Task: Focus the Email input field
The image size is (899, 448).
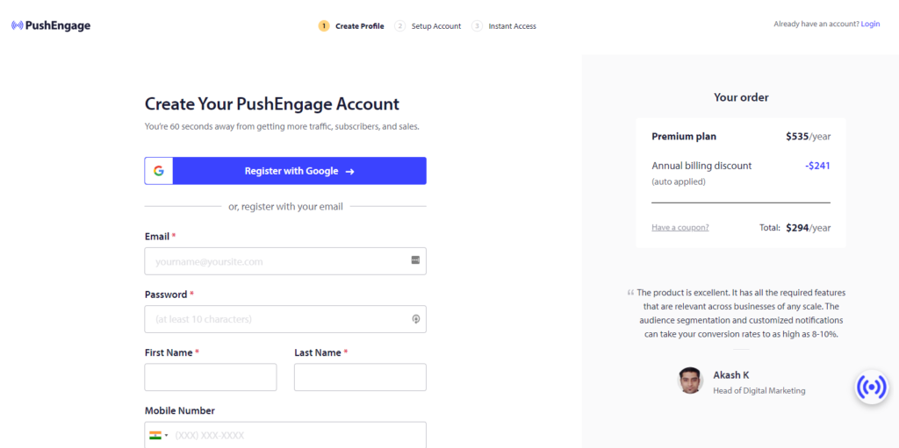Action: (285, 261)
